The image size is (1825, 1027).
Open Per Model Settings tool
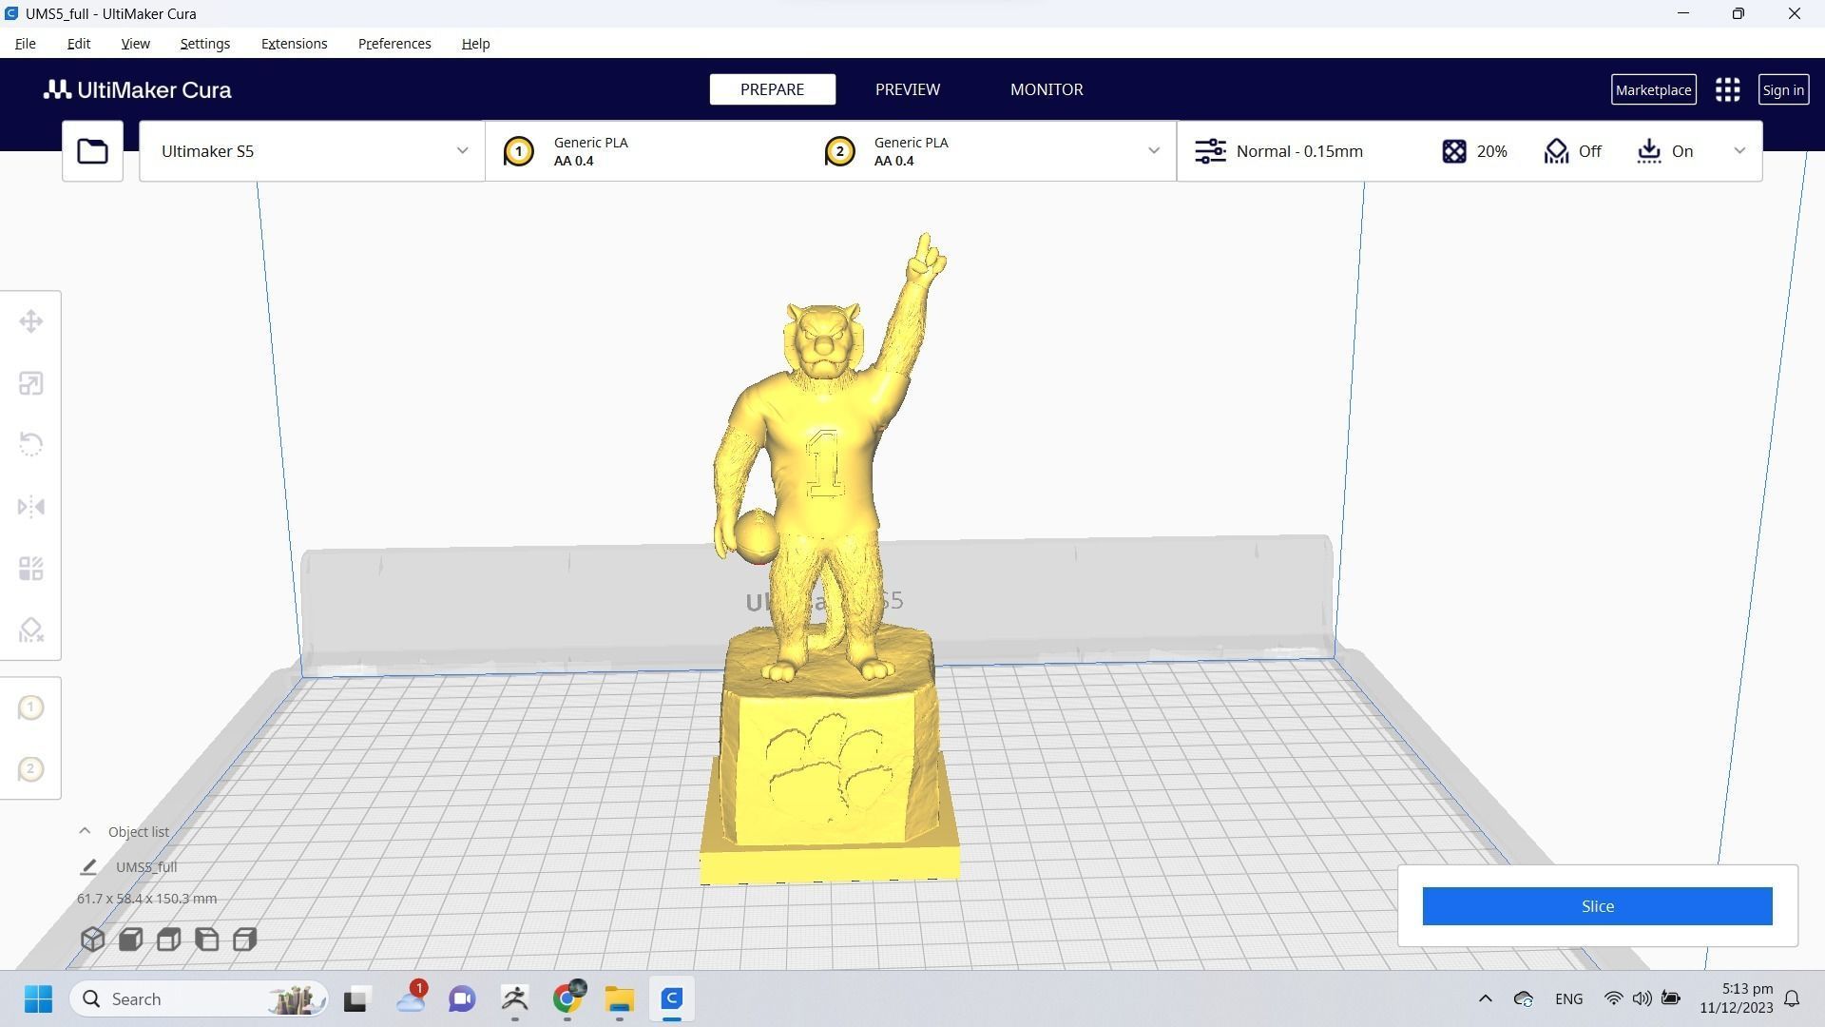tap(30, 569)
